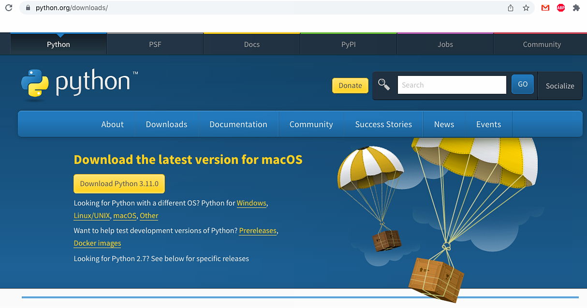Go to the Jobs top tab
Viewport: 587px width, 308px height.
tap(445, 44)
